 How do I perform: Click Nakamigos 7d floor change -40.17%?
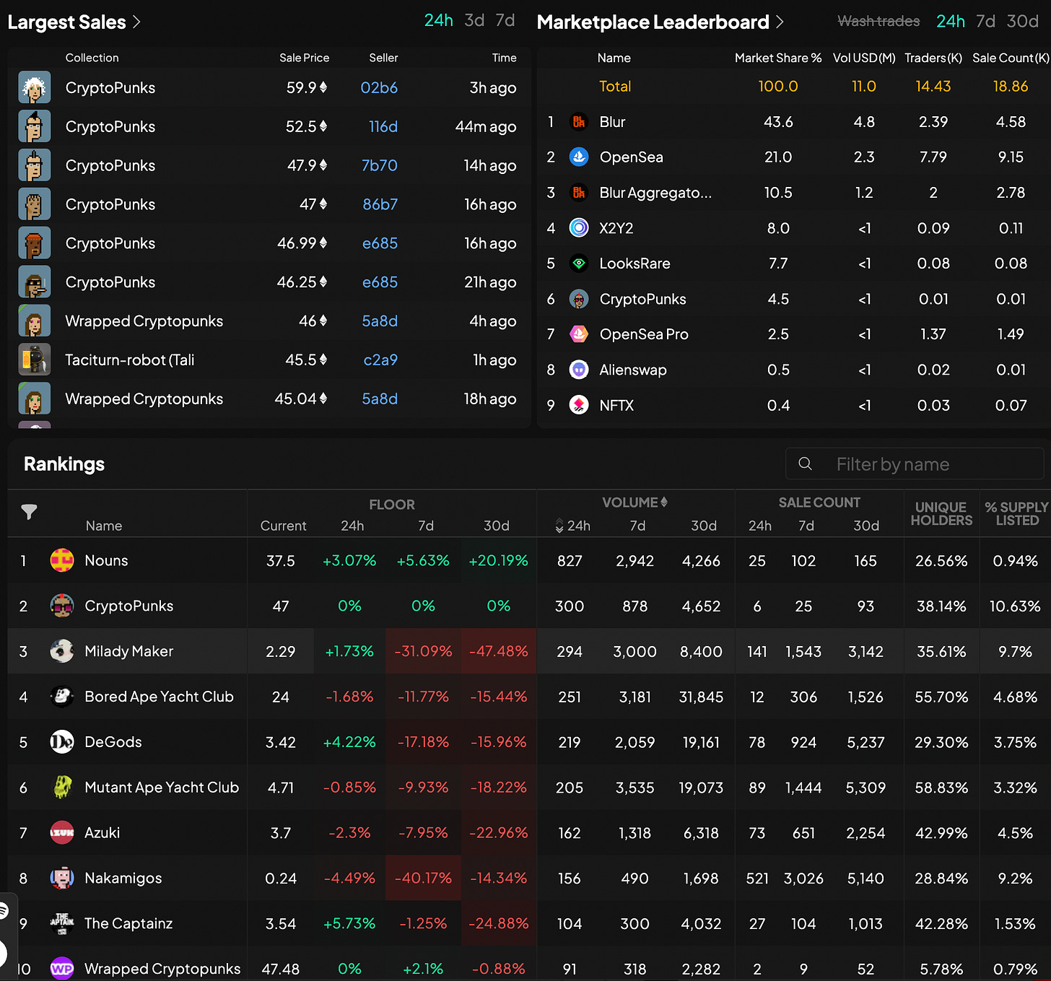(x=423, y=878)
